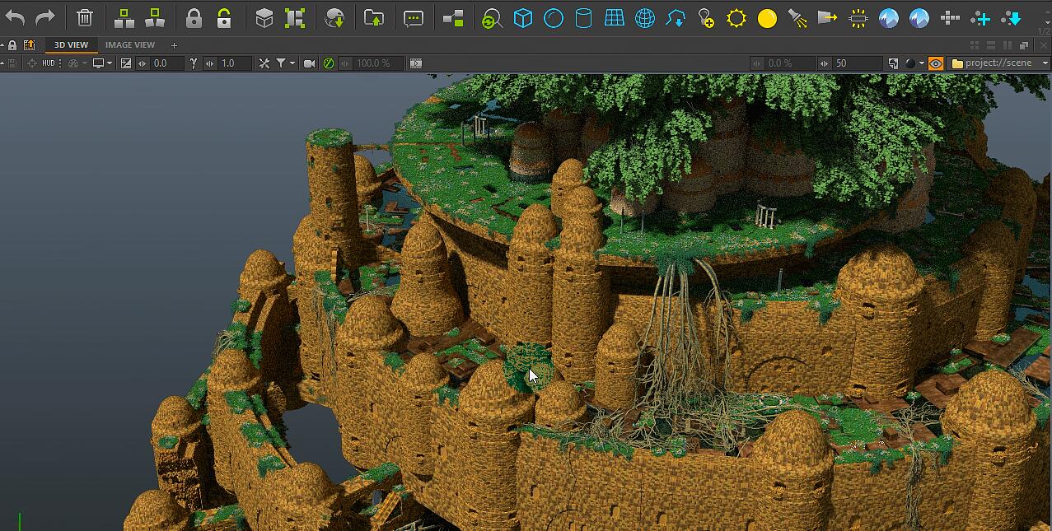Screen dimensions: 1052x531
Task: Toggle the gamma symbol icon
Action: click(194, 63)
